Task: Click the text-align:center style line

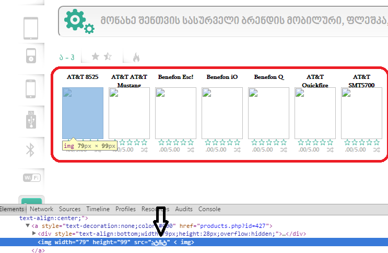Action: tap(54, 218)
